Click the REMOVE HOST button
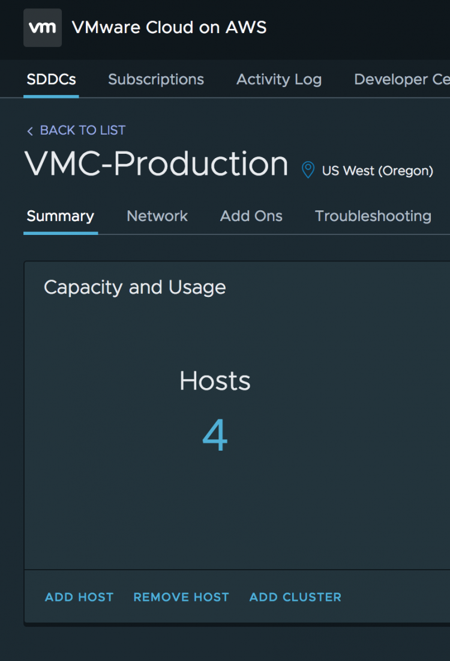450x661 pixels. point(181,597)
